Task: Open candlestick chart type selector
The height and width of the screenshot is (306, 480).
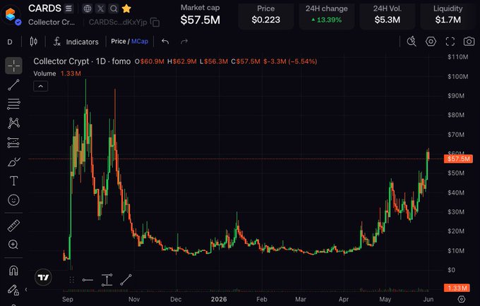Action: click(x=34, y=42)
